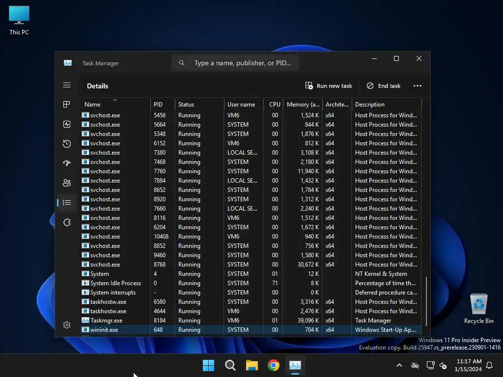
Task: Open the Startup apps page icon
Action: click(x=67, y=163)
